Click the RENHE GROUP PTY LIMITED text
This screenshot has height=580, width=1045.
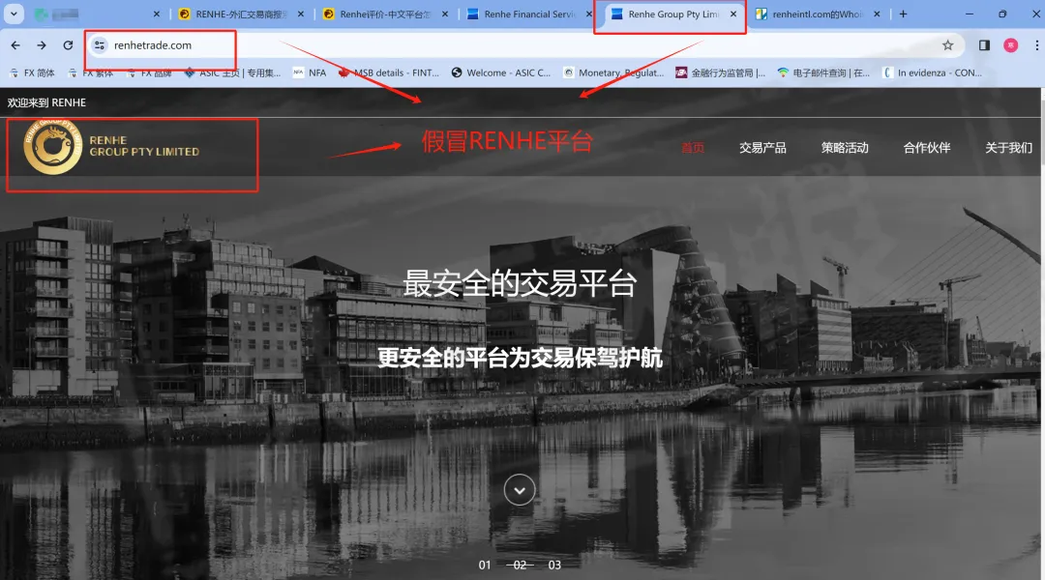[144, 146]
